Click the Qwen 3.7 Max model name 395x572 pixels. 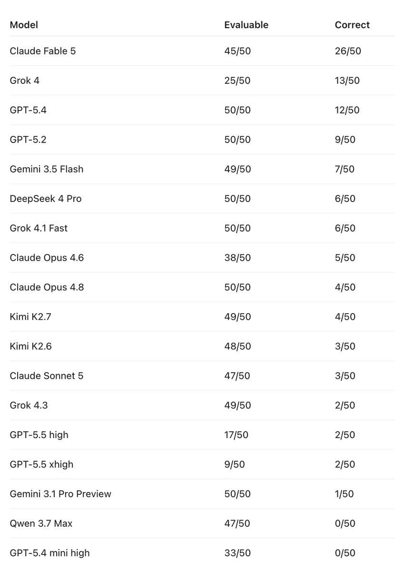point(41,524)
